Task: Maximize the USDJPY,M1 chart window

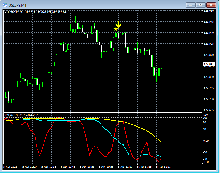Action: (x=201, y=5)
